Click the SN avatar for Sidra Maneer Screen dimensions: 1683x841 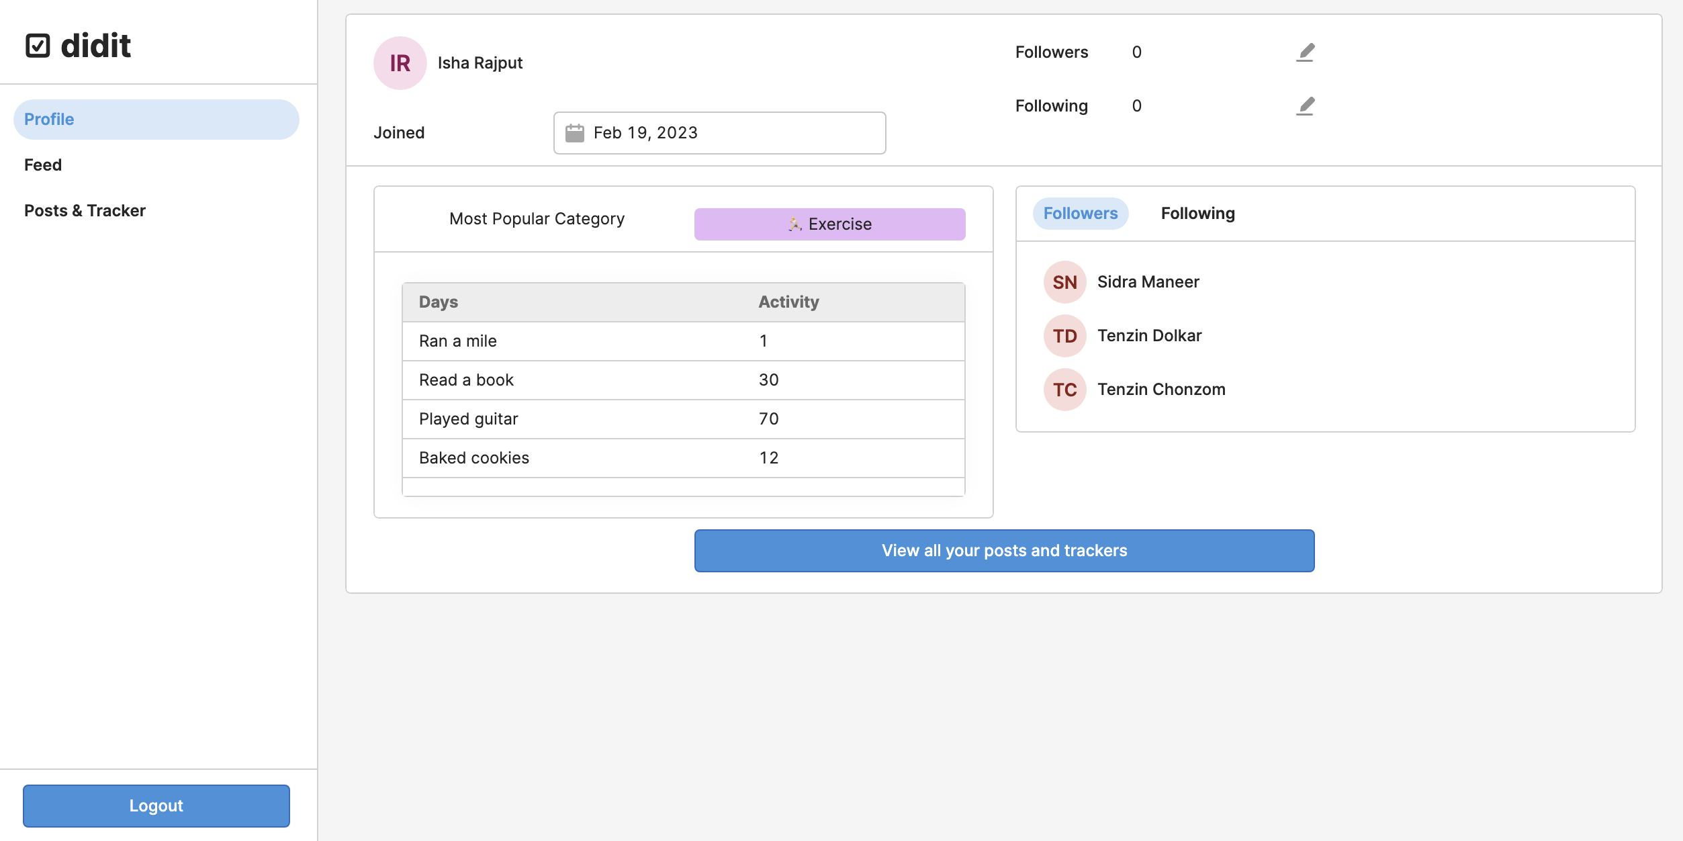click(1064, 282)
